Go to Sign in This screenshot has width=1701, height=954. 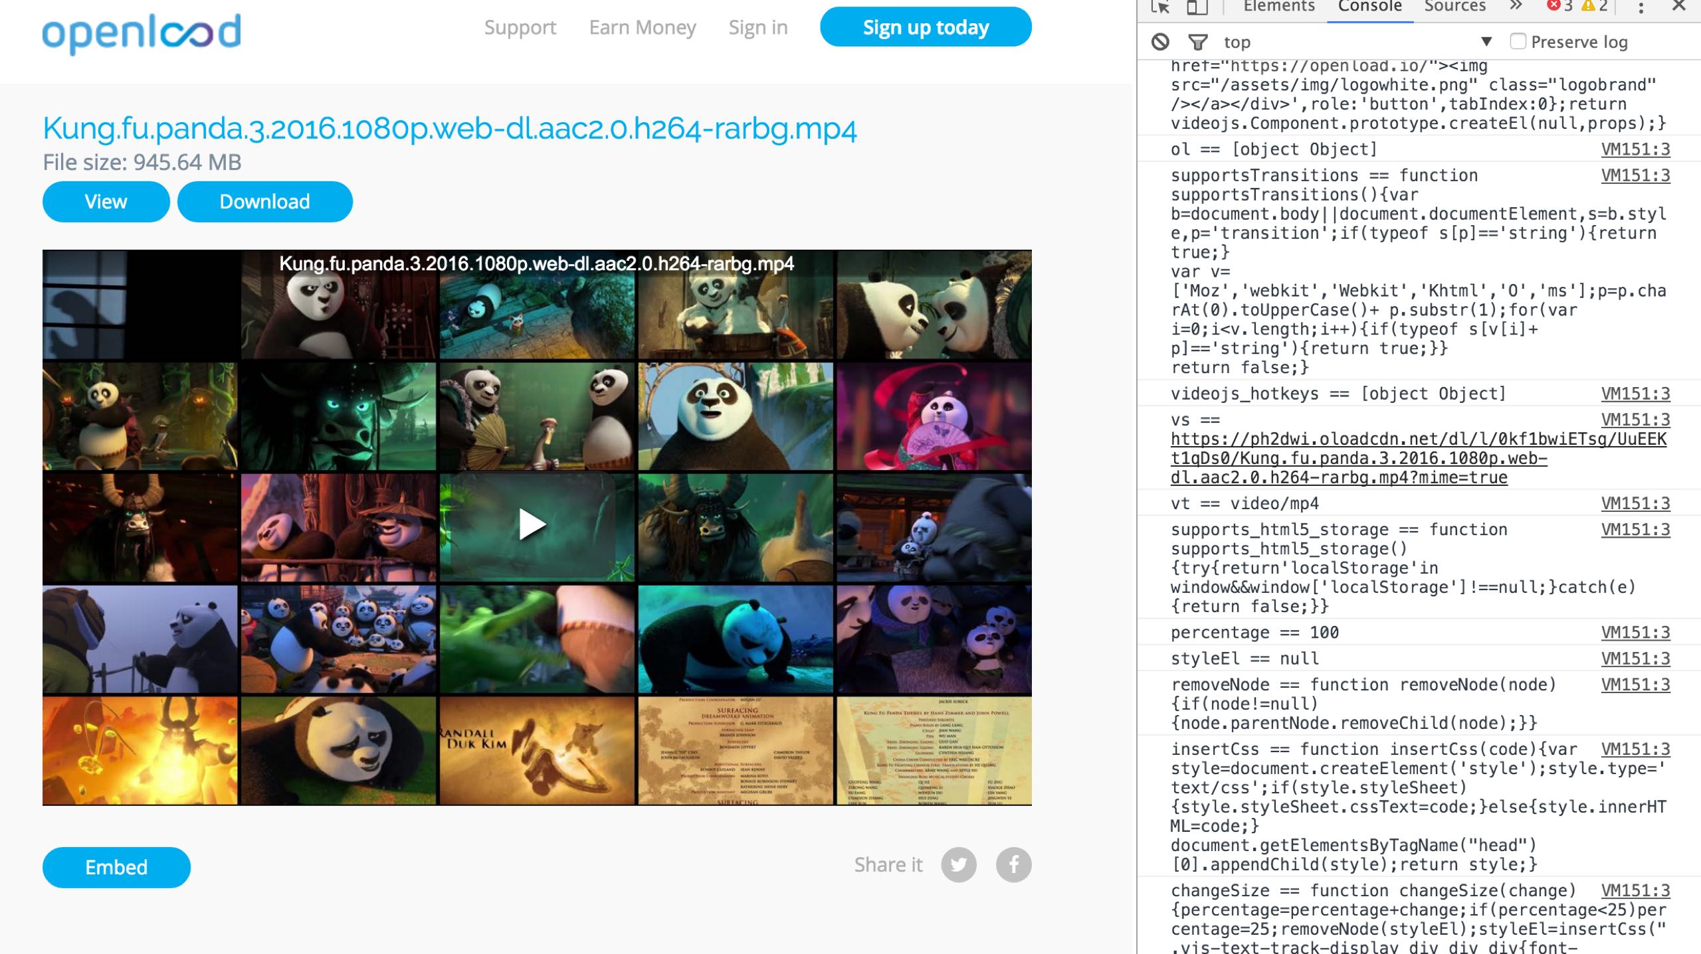[x=758, y=27]
